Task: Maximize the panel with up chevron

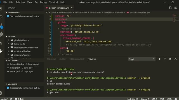Action: click(176, 59)
